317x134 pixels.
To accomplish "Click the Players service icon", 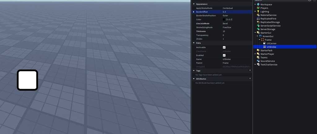I will coord(258,8).
